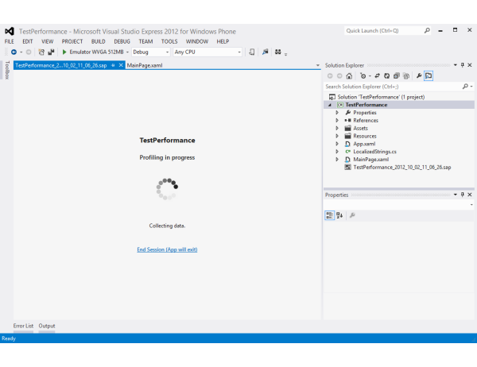Image resolution: width=477 pixels, height=367 pixels.
Task: Click the Collapse All icon in Solution Explorer
Action: (x=397, y=76)
